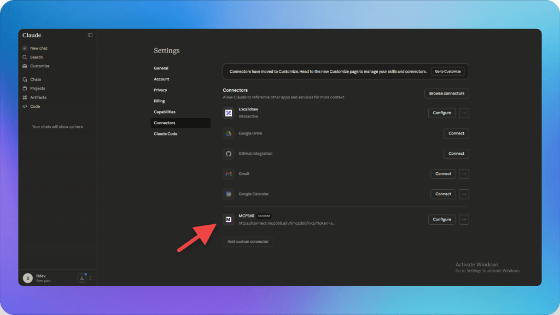
Task: Click the MCP360 connector URL text
Action: (x=287, y=223)
